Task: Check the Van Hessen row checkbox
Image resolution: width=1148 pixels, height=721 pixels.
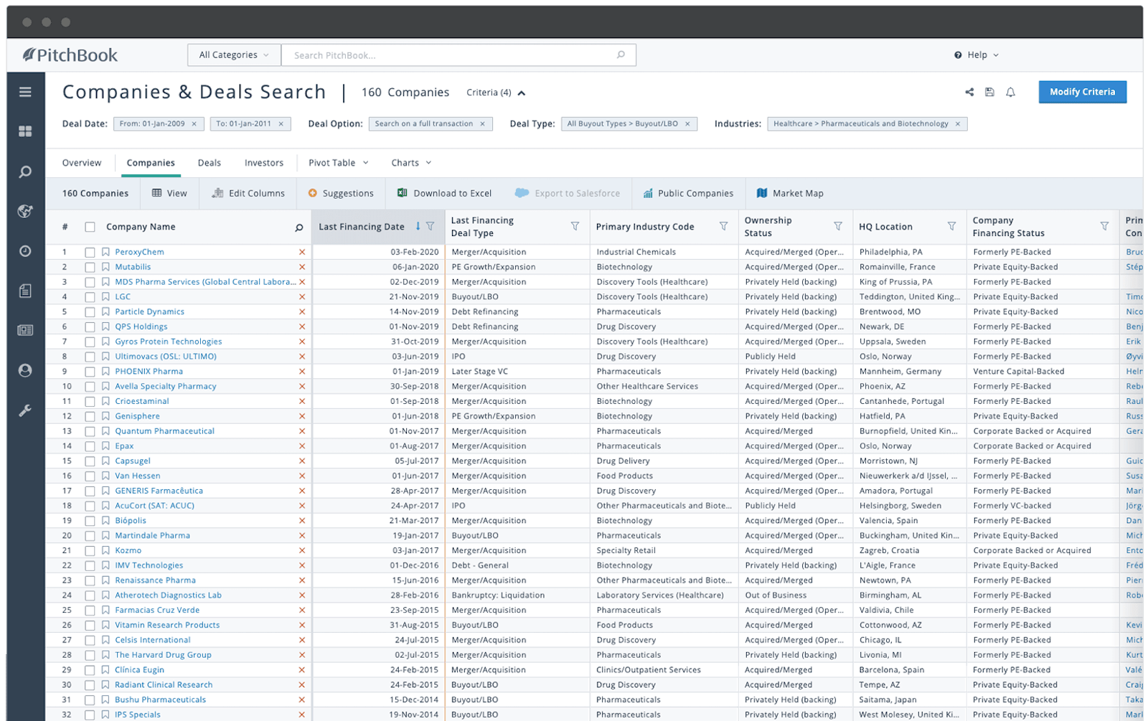Action: click(x=90, y=476)
